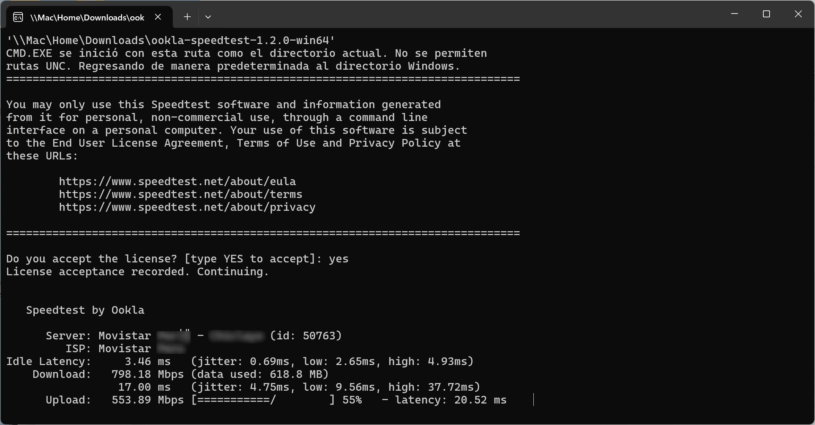The height and width of the screenshot is (425, 815).
Task: Maximize the terminal window
Action: [766, 14]
